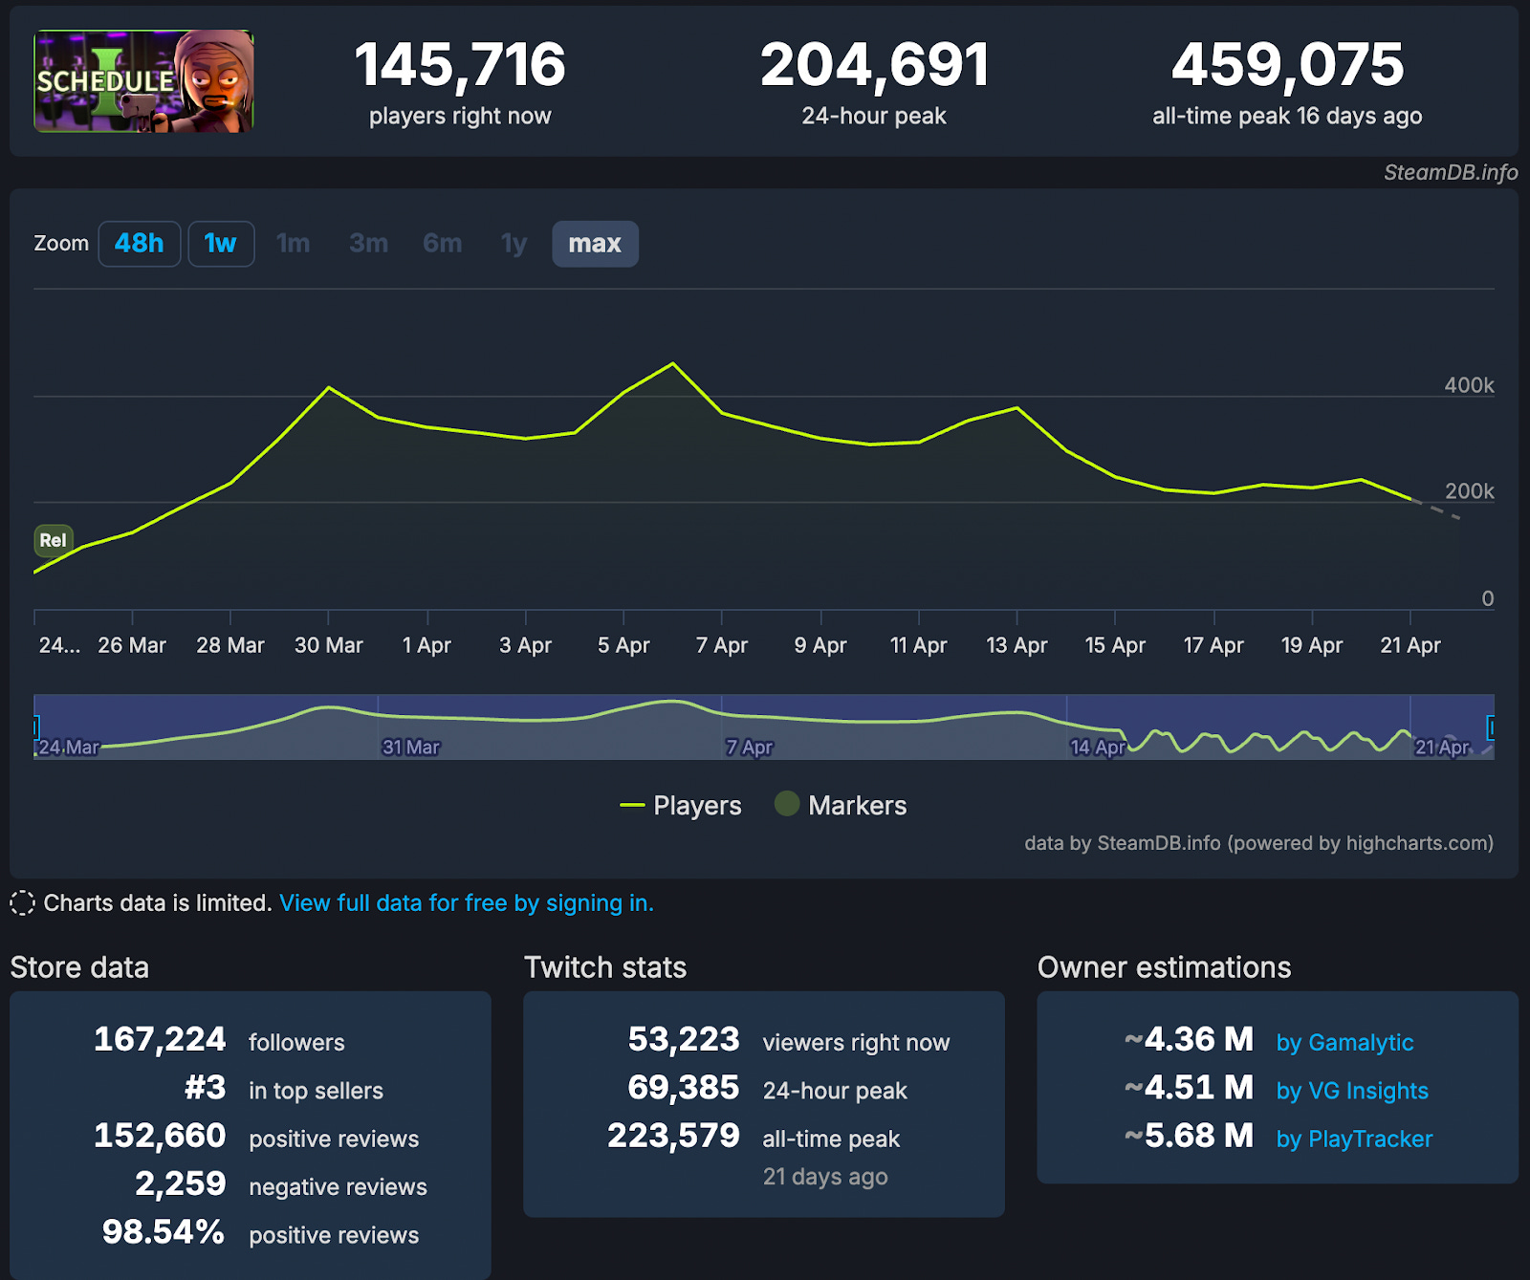The width and height of the screenshot is (1530, 1280).
Task: Click the Markers legend circle symbol
Action: click(x=787, y=804)
